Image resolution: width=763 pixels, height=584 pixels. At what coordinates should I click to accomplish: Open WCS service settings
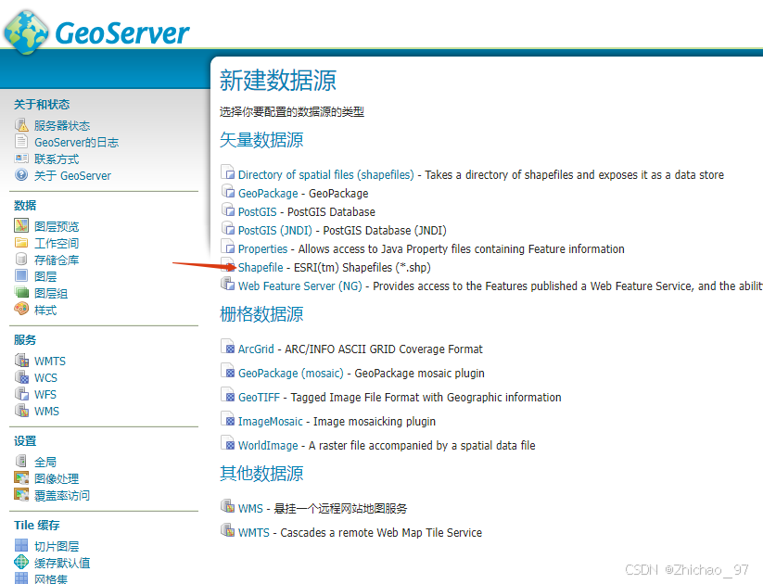45,377
